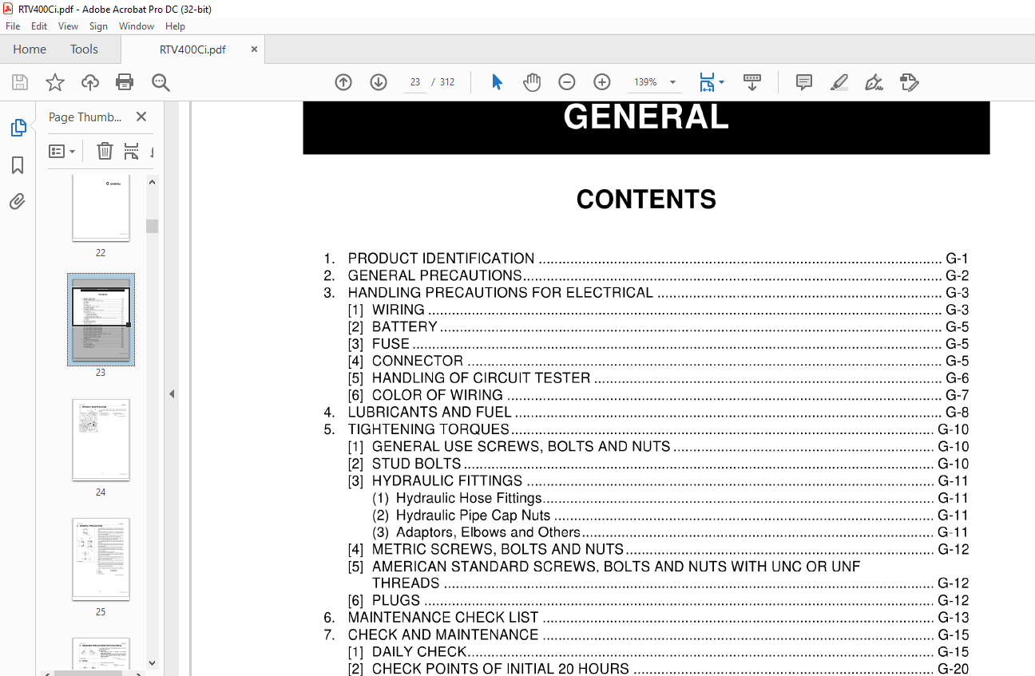Screen dimensions: 1035x676
Task: Click the Save file icon
Action: click(20, 82)
